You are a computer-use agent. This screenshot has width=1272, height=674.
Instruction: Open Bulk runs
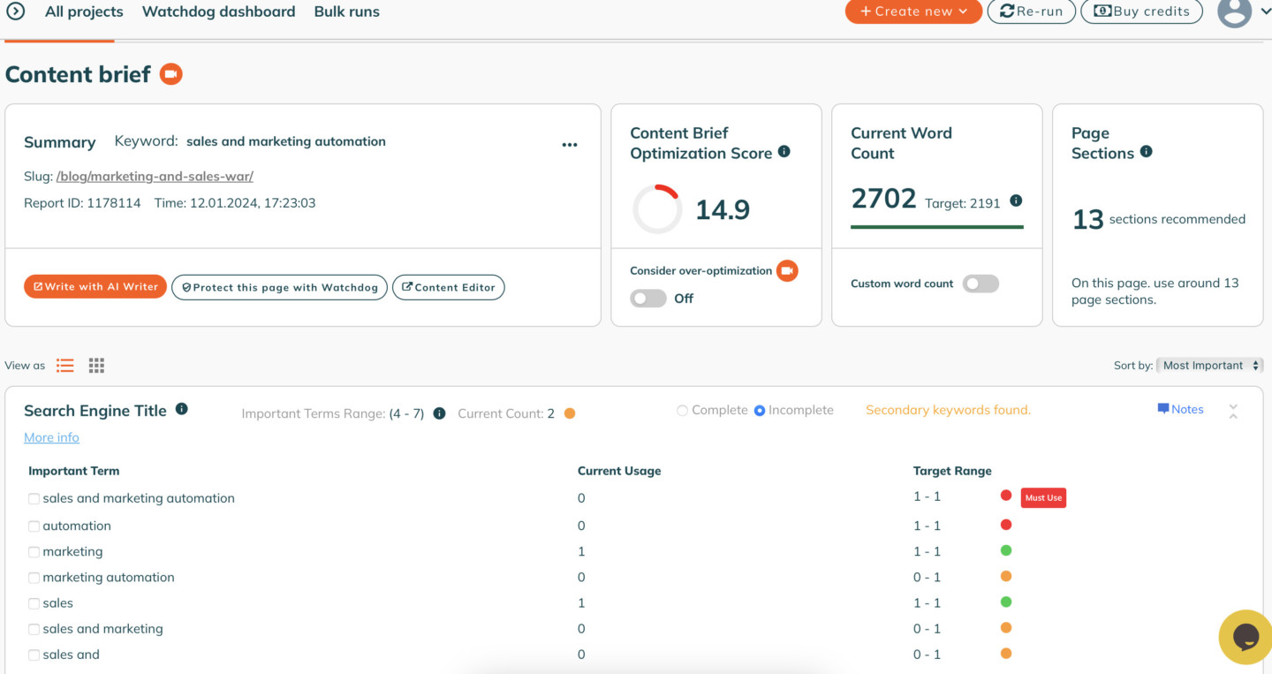point(346,11)
